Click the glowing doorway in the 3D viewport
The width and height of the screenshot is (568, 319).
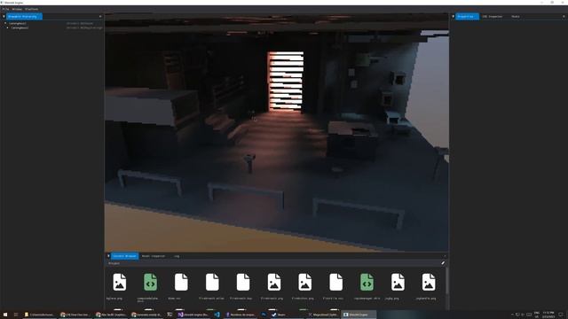286,81
